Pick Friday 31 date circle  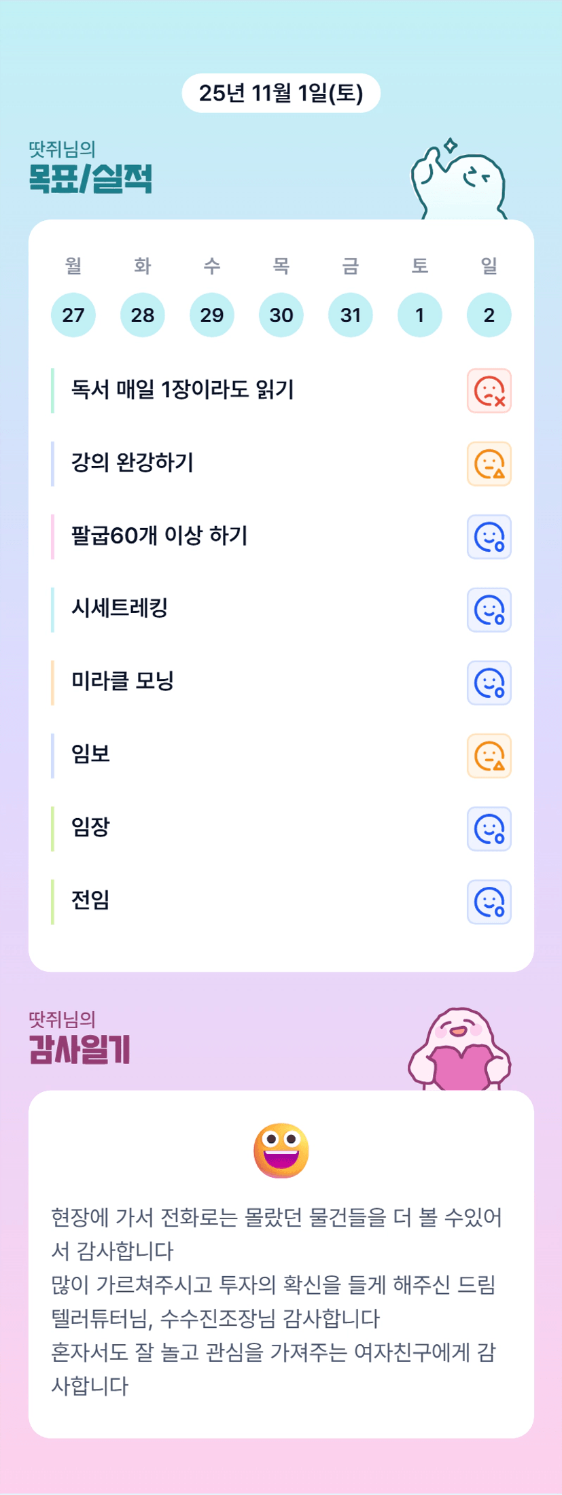pos(351,315)
